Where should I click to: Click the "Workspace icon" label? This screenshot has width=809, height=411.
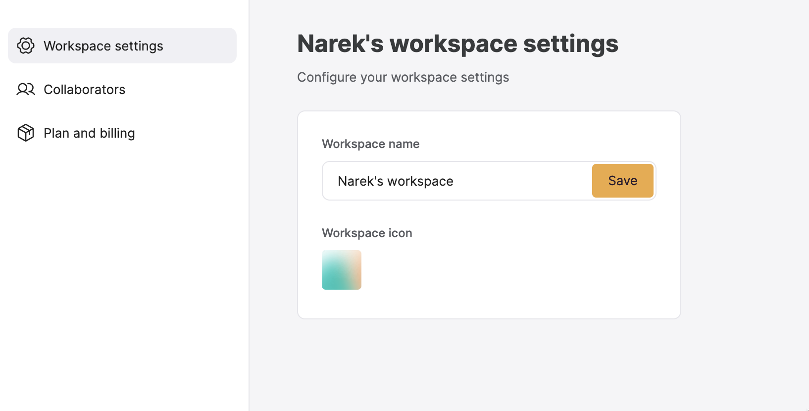(x=367, y=233)
